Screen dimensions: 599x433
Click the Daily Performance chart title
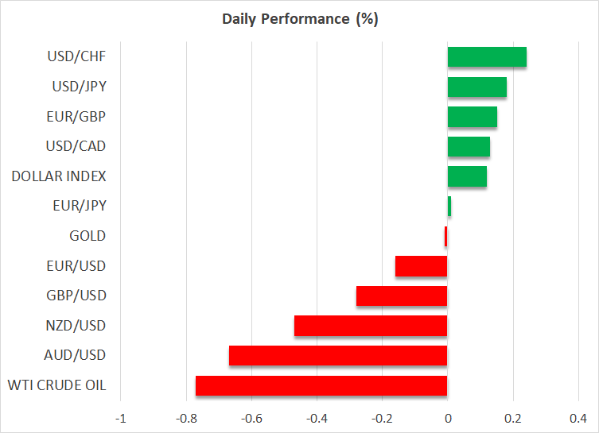tap(299, 19)
